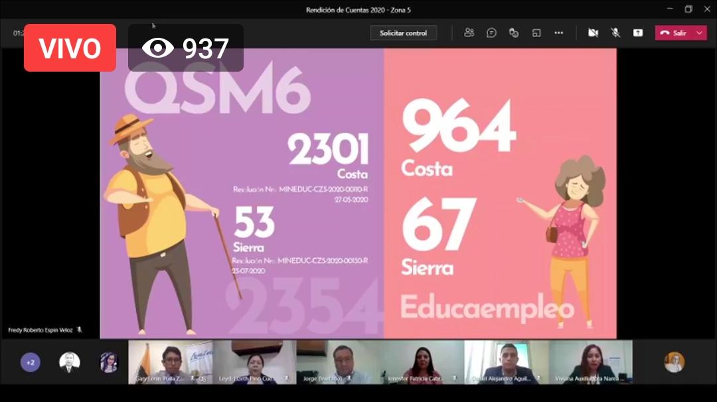Restore down the Teams meeting window
Viewport: 717px width, 402px height.
click(688, 9)
